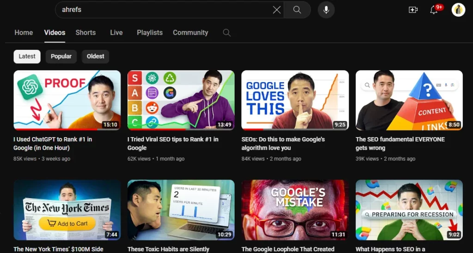The image size is (473, 253).
Task: Open title "What Happens to SEO in a"
Action: [390, 249]
